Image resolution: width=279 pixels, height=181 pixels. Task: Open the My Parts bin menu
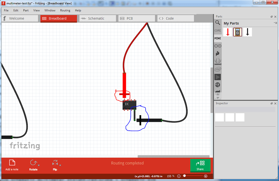tap(276, 23)
